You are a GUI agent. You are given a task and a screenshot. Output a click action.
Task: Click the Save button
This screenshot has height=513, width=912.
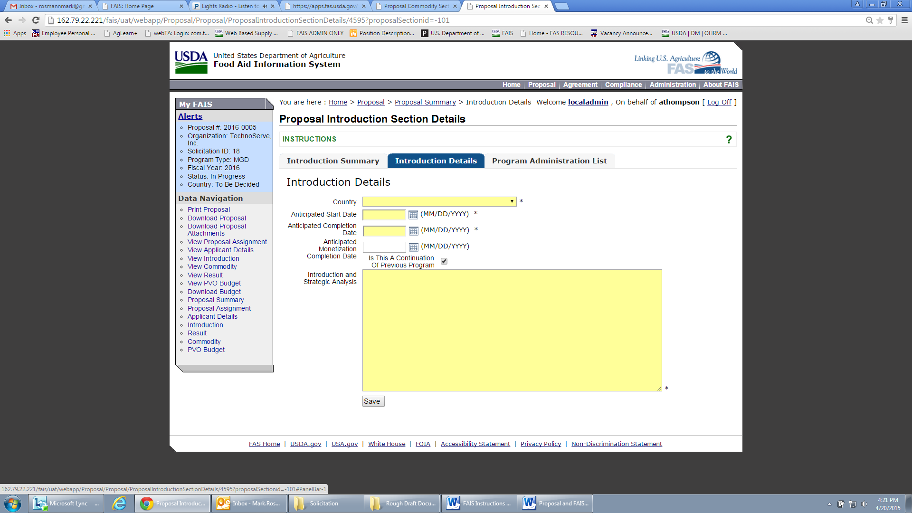pyautogui.click(x=372, y=401)
